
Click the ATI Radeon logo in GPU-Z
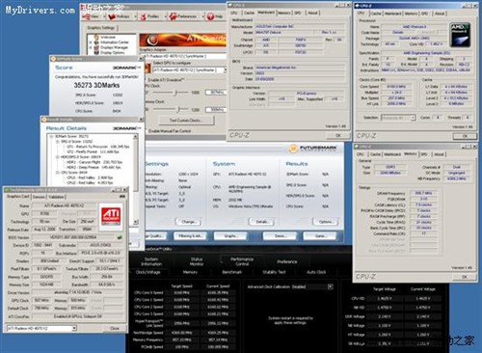click(x=111, y=216)
